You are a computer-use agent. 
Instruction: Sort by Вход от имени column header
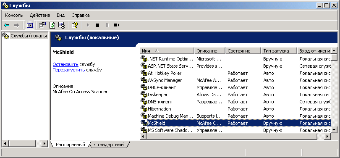click(x=314, y=51)
